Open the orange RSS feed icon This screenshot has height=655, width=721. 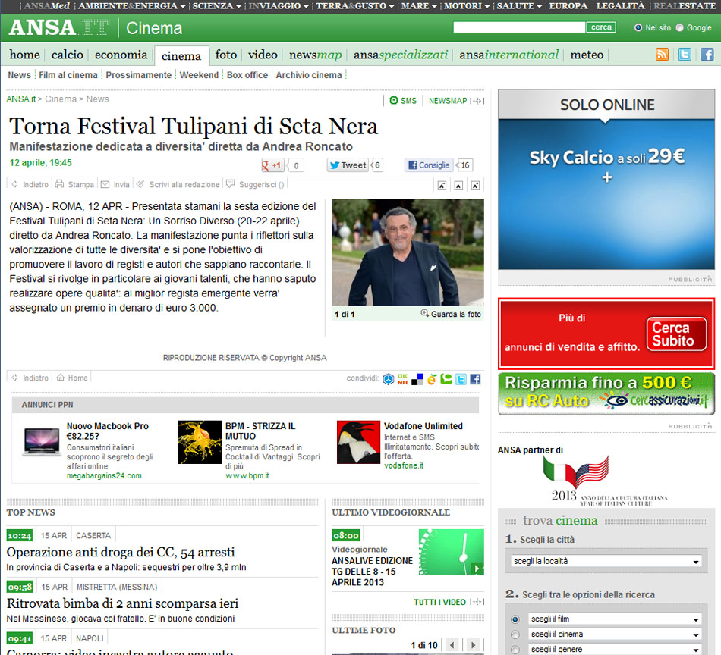tap(662, 54)
